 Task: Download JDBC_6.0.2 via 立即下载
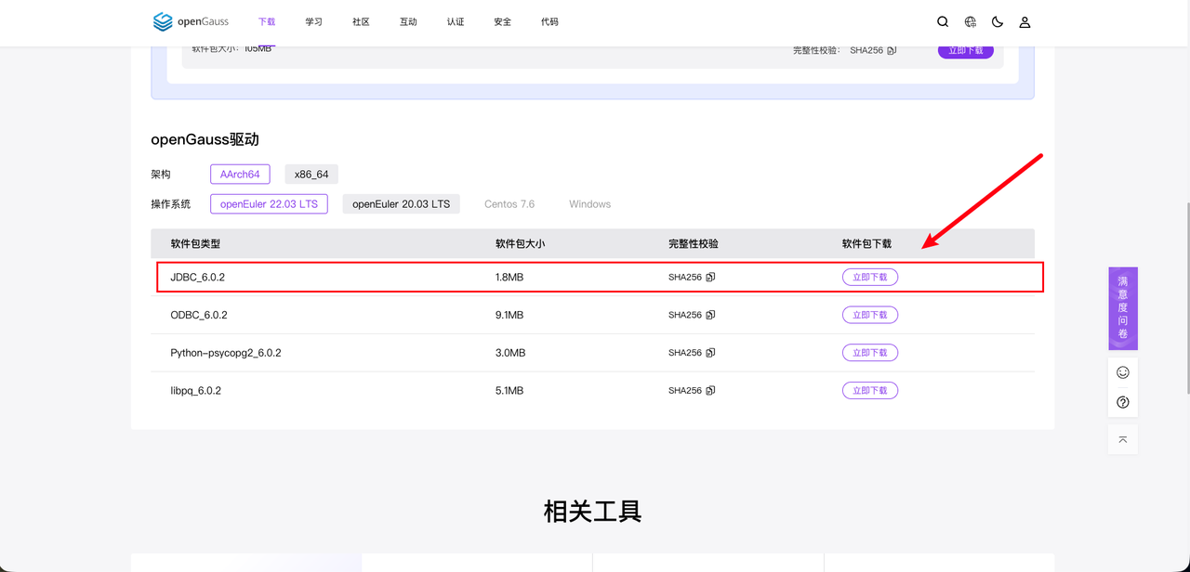click(869, 277)
